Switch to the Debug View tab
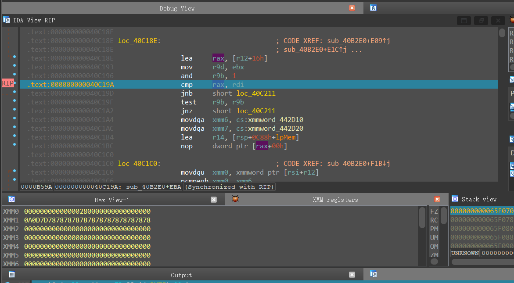 click(177, 8)
